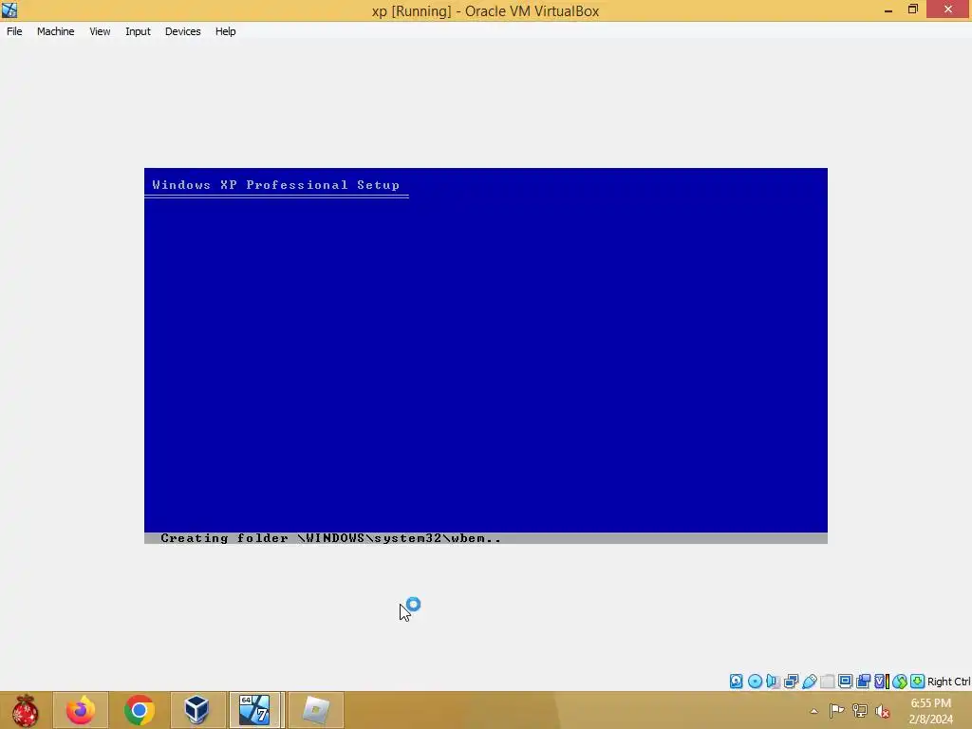Click the hard disk activity indicator
Screen dimensions: 972x729
736,682
